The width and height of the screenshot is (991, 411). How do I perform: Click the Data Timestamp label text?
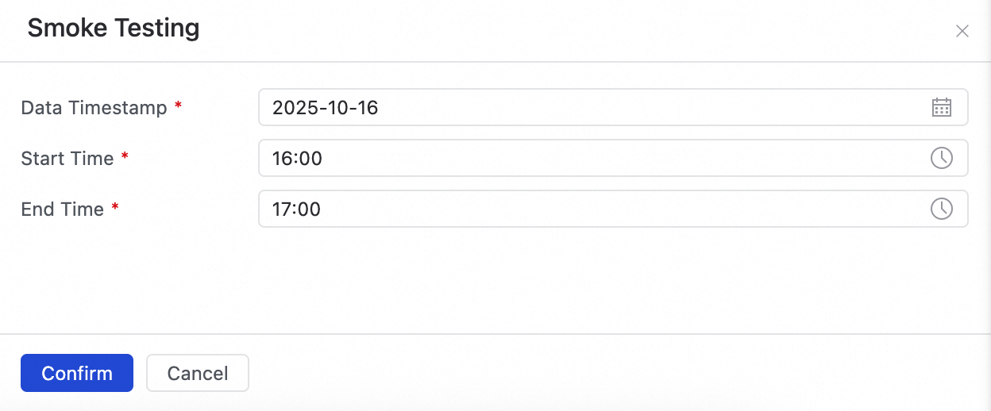click(94, 108)
